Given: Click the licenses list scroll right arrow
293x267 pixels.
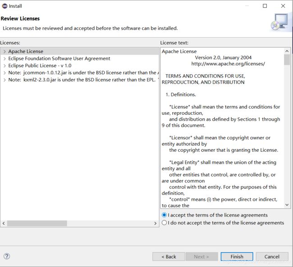Looking at the screenshot, I should 155,223.
